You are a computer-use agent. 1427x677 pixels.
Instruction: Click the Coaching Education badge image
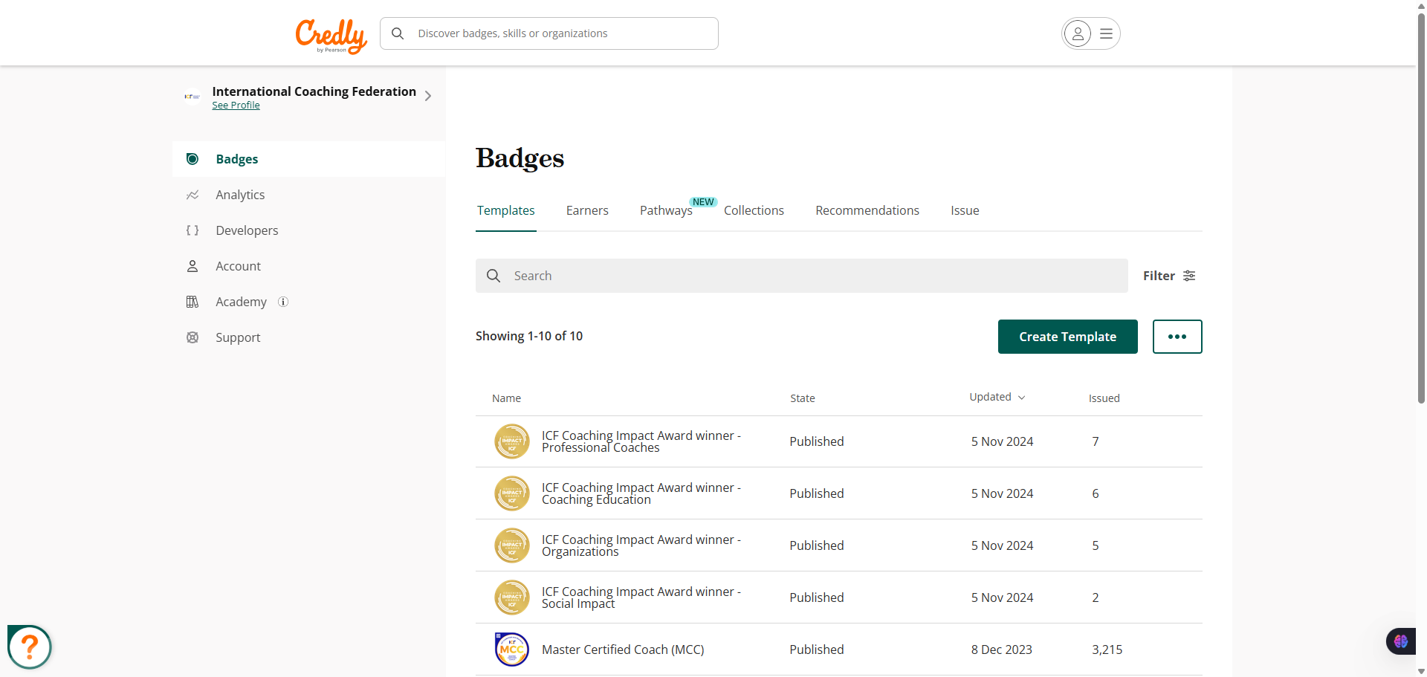pos(512,493)
